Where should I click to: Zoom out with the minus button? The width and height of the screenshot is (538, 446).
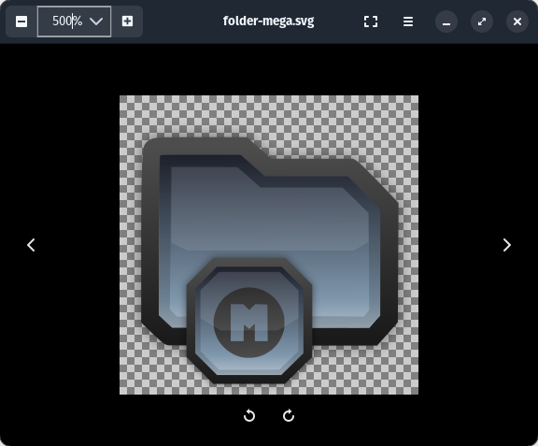[x=21, y=22]
